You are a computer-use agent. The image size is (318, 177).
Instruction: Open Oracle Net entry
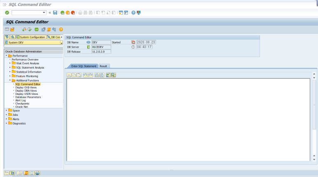pyautogui.click(x=21, y=107)
